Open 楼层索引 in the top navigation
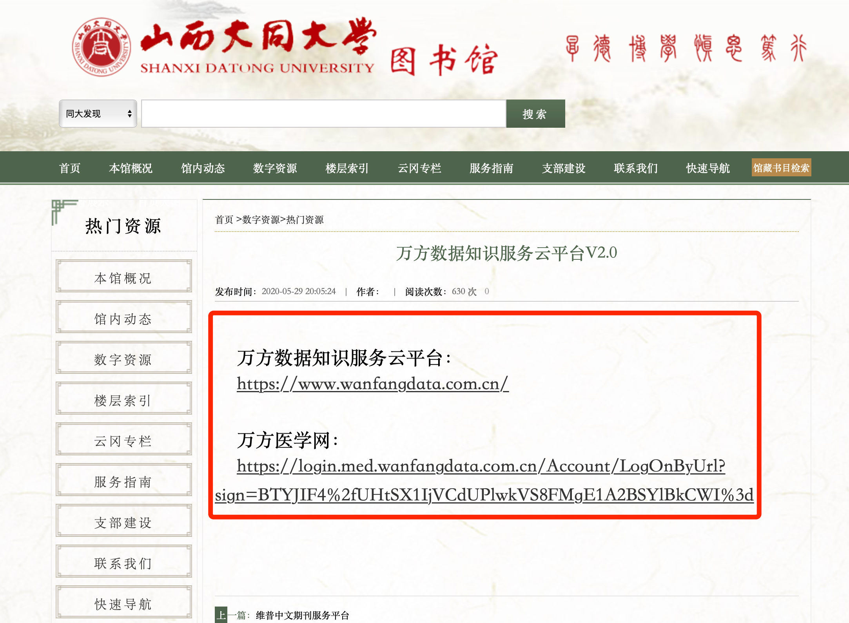The width and height of the screenshot is (849, 623). pos(347,168)
